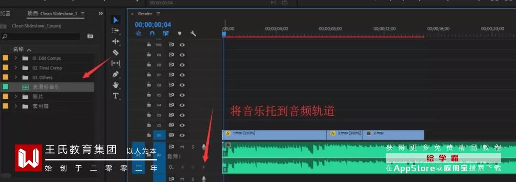Select the 02. Final Comp folder
This screenshot has width=516, height=182.
[47, 68]
